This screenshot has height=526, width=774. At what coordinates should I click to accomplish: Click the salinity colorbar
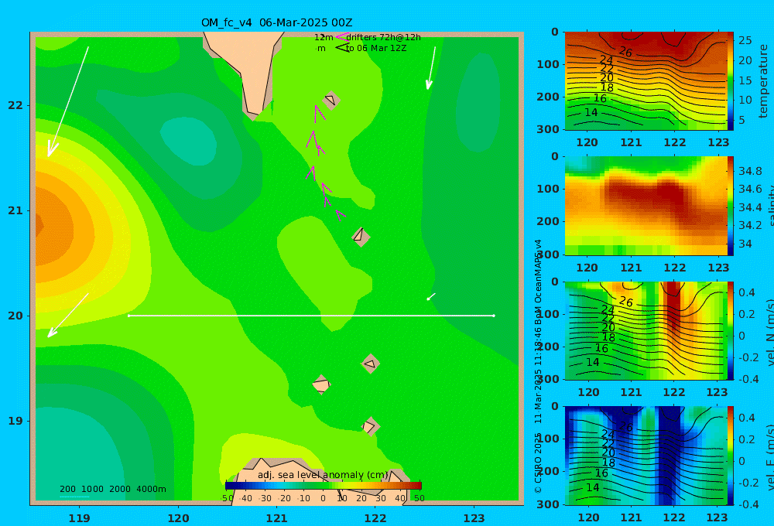pos(731,206)
